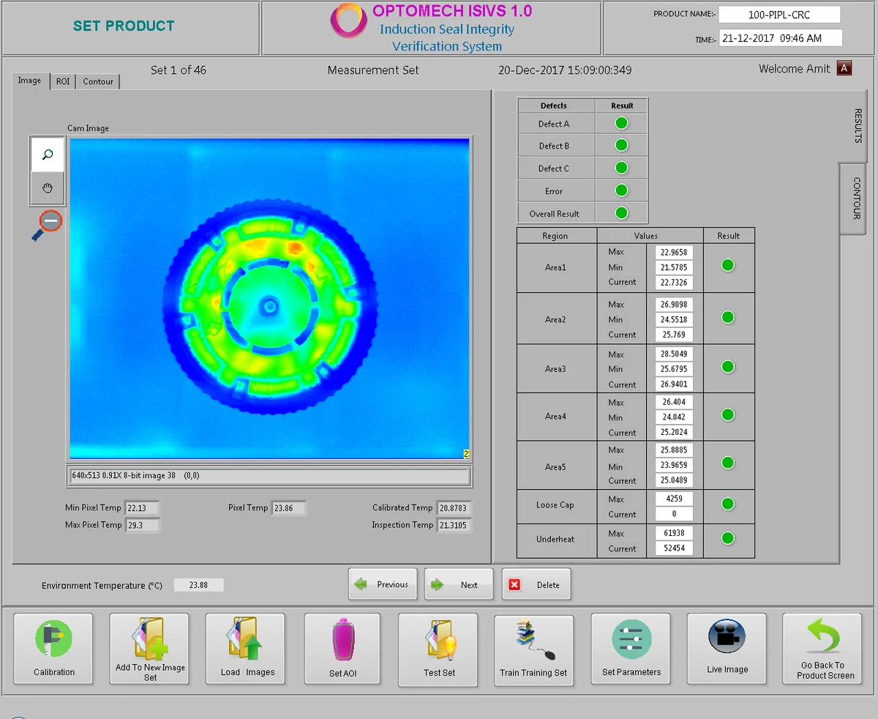Screen dimensions: 878x719
Task: Start Train Training Set
Action: (x=534, y=649)
